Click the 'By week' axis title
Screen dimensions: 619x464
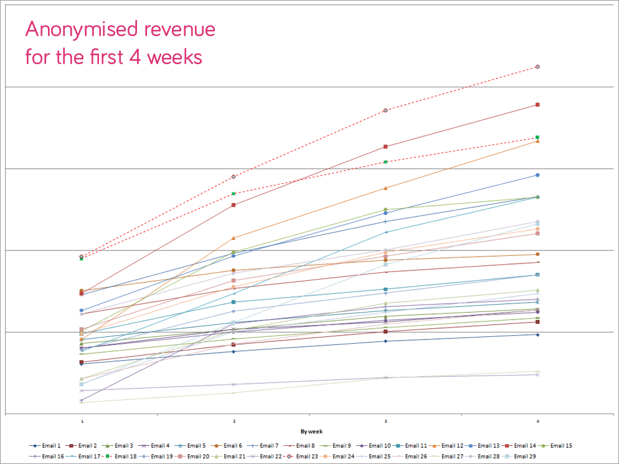[311, 431]
